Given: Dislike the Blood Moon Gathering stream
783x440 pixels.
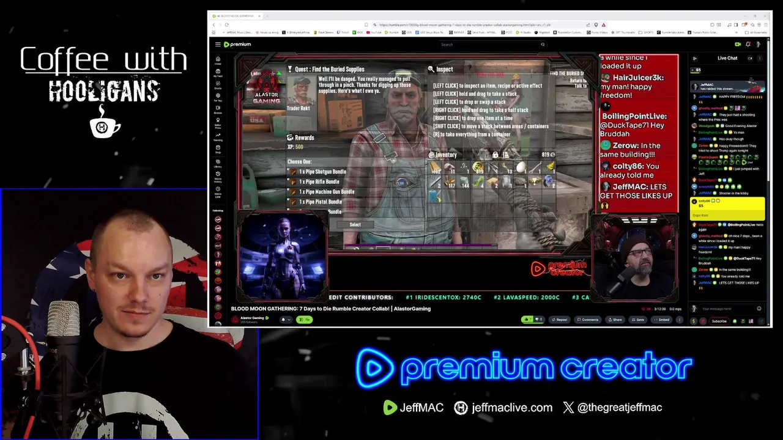Looking at the screenshot, I should click(538, 319).
